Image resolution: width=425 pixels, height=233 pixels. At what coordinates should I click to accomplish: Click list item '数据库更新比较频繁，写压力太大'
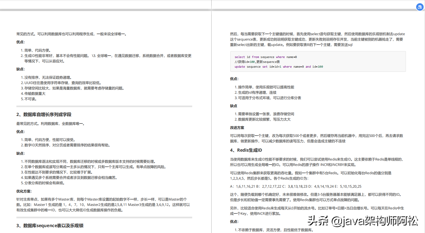(263, 119)
